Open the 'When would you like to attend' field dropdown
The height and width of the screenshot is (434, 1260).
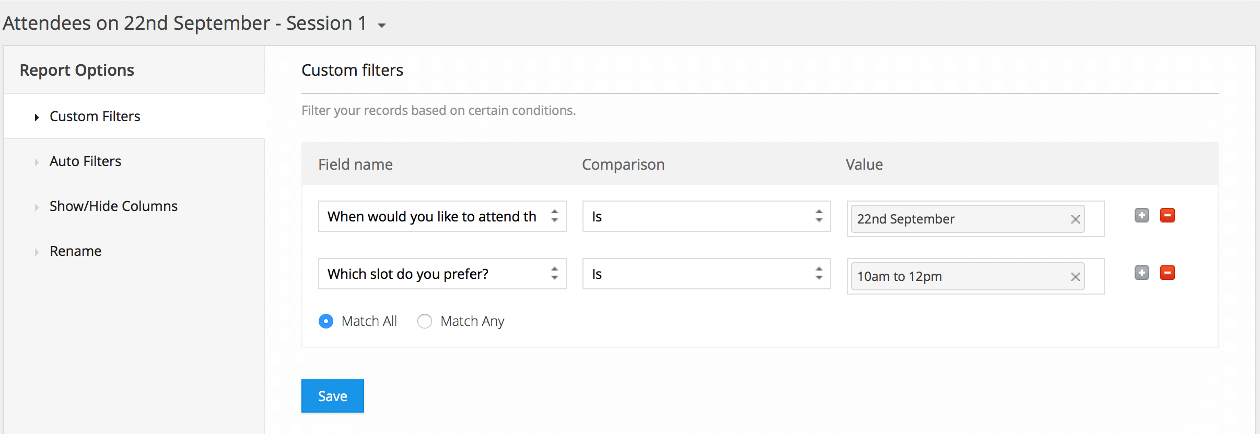[442, 216]
